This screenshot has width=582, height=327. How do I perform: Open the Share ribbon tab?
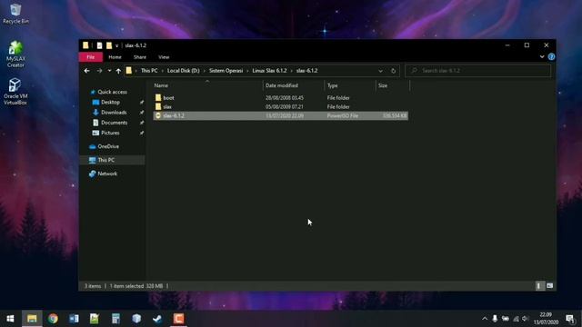(x=139, y=57)
